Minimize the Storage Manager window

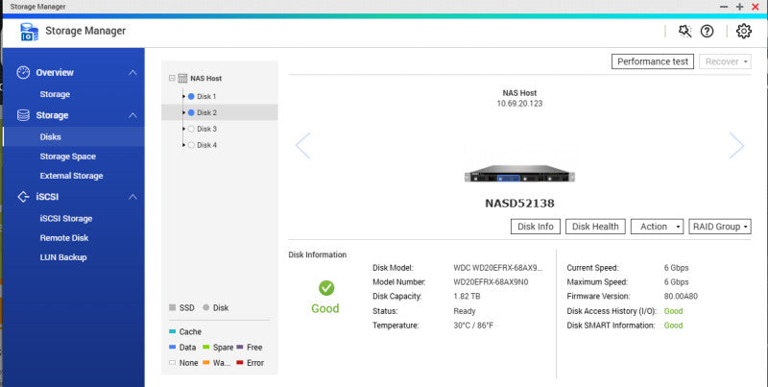coord(724,7)
